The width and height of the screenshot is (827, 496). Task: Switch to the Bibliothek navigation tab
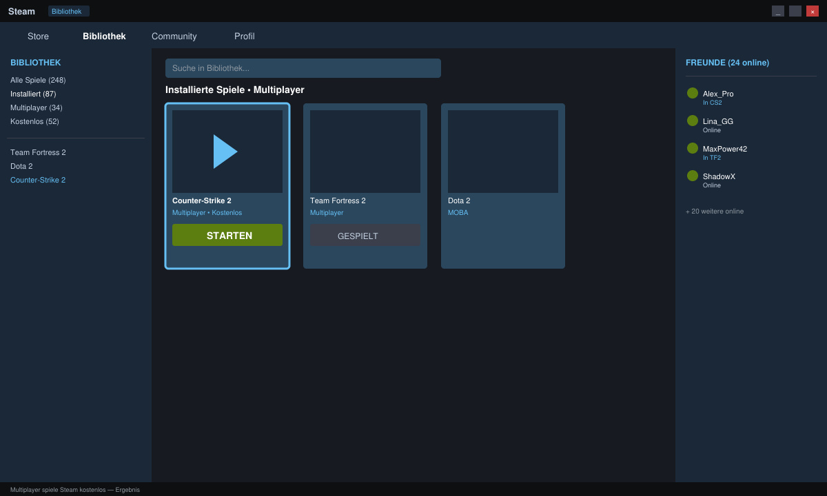tap(104, 37)
